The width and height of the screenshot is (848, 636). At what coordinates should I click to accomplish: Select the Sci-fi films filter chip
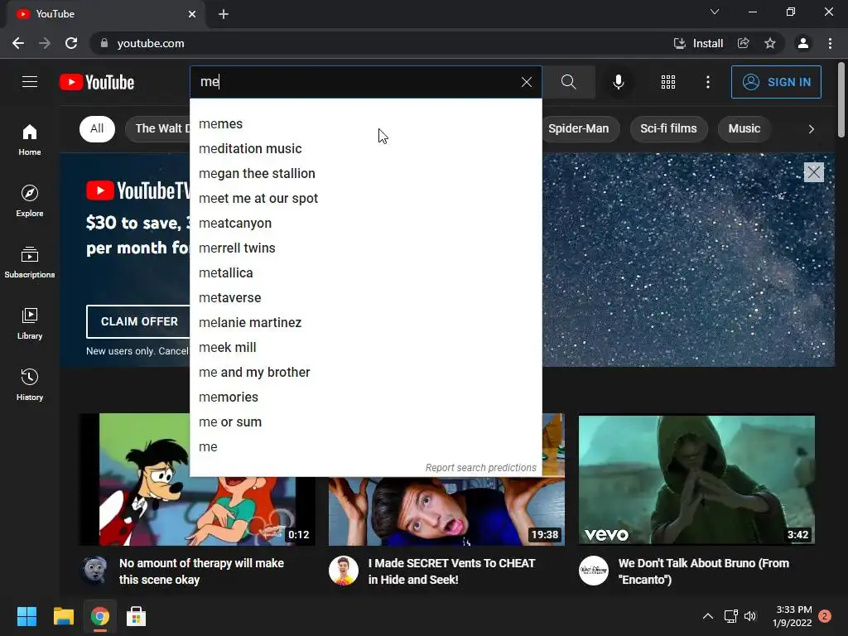coord(668,128)
